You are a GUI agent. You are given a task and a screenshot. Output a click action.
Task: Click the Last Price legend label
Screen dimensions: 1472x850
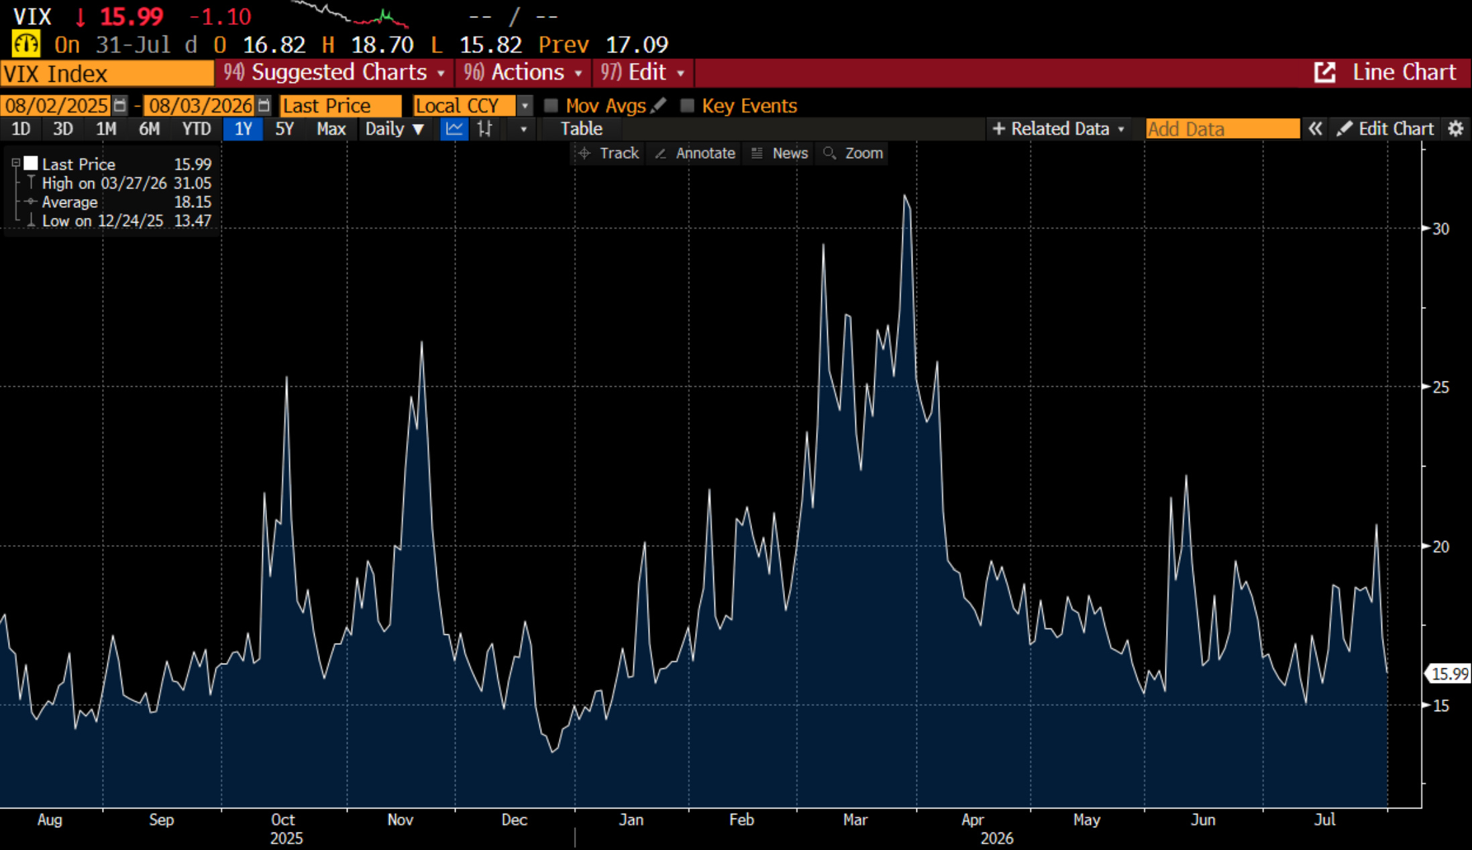78,164
